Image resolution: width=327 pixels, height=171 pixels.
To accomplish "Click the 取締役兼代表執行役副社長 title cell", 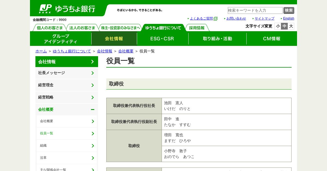I will coord(134,122).
